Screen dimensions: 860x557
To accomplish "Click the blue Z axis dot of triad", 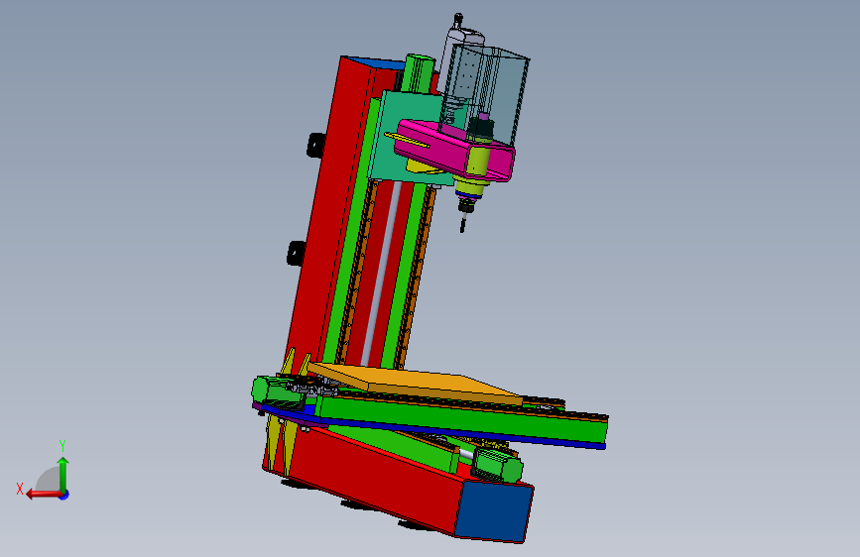I will click(64, 495).
